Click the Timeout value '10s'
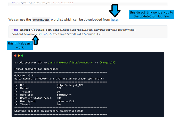Image resolution: width=178 pixels, height=119 pixels. tap(59, 105)
